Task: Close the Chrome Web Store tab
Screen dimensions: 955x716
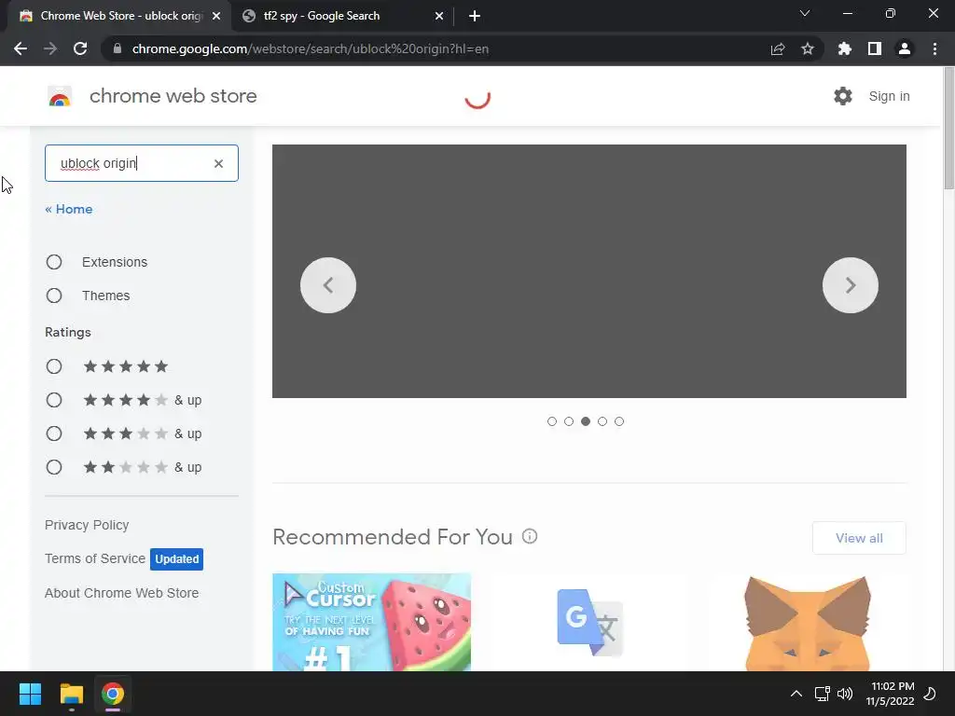Action: click(x=216, y=16)
